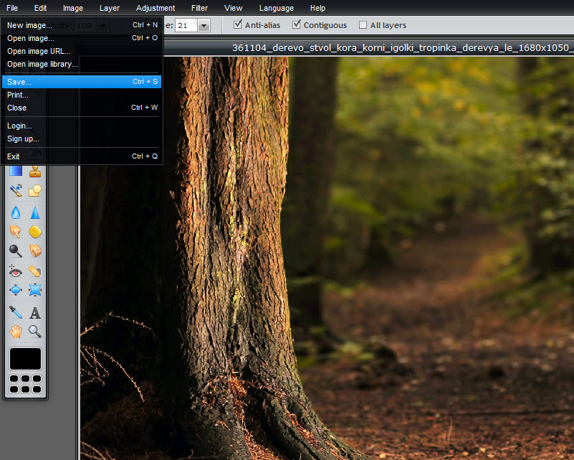Open the Filter menu
Image resolution: width=574 pixels, height=460 pixels.
[x=199, y=8]
